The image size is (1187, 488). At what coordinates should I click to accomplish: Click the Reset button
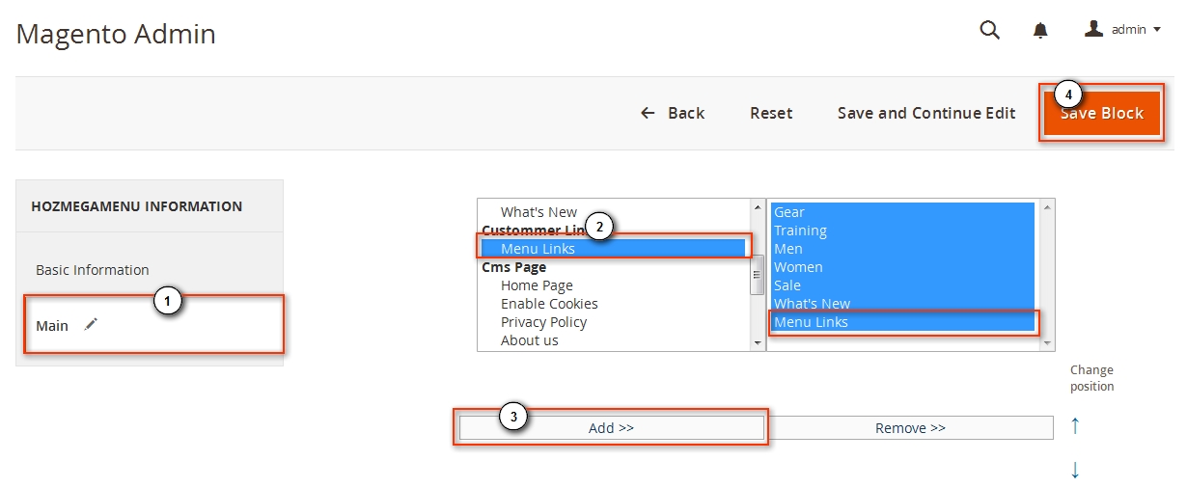pos(771,113)
